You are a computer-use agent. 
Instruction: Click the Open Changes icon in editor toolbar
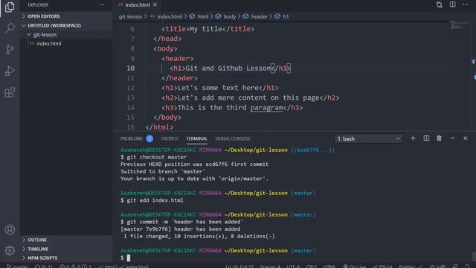440,4
